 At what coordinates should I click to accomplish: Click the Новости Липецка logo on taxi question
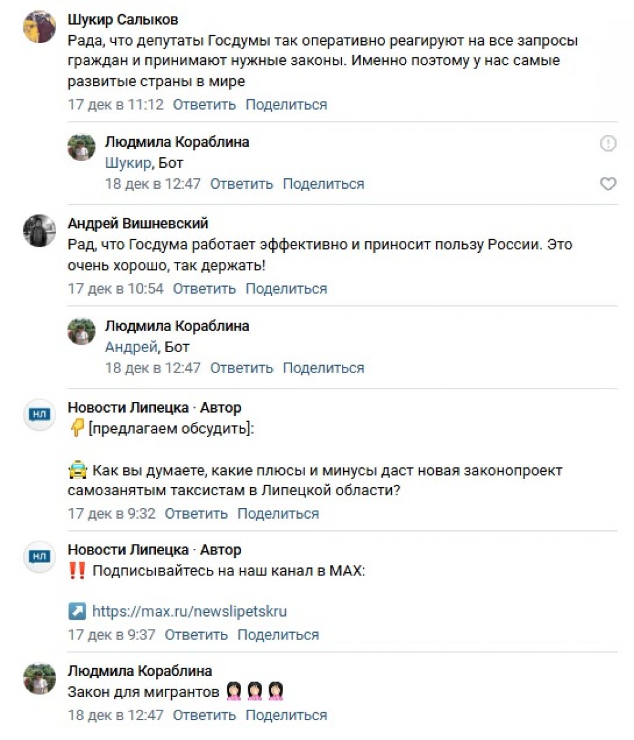tap(39, 414)
